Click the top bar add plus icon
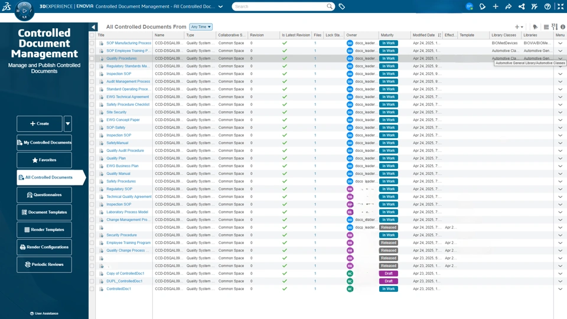The image size is (567, 319). click(x=496, y=6)
